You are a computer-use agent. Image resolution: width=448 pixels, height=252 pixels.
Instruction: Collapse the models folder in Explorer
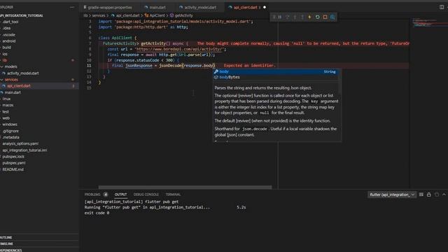click(11, 66)
